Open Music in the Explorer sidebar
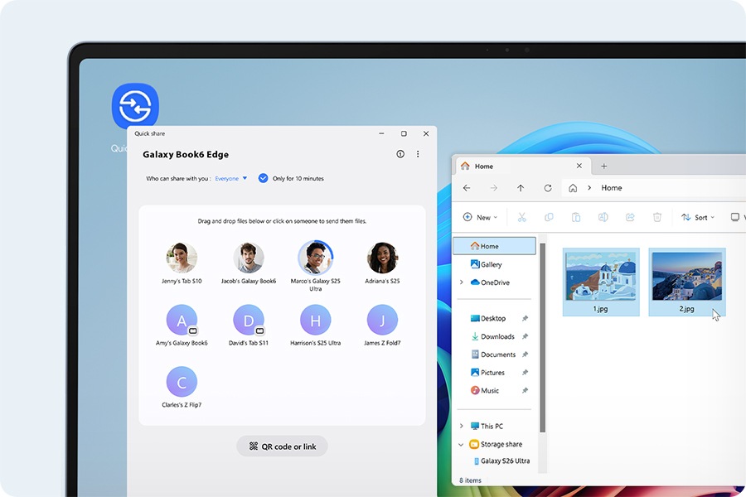 (484, 390)
